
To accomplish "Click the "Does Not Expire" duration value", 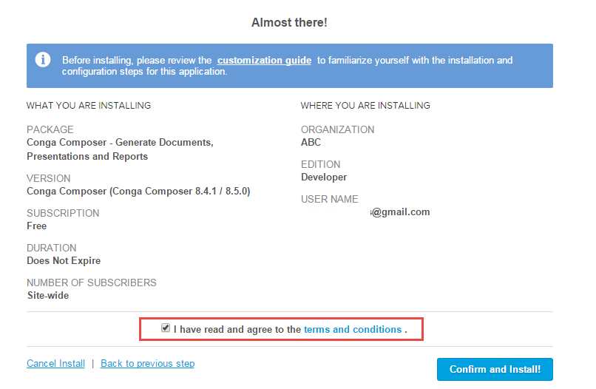I will [64, 260].
